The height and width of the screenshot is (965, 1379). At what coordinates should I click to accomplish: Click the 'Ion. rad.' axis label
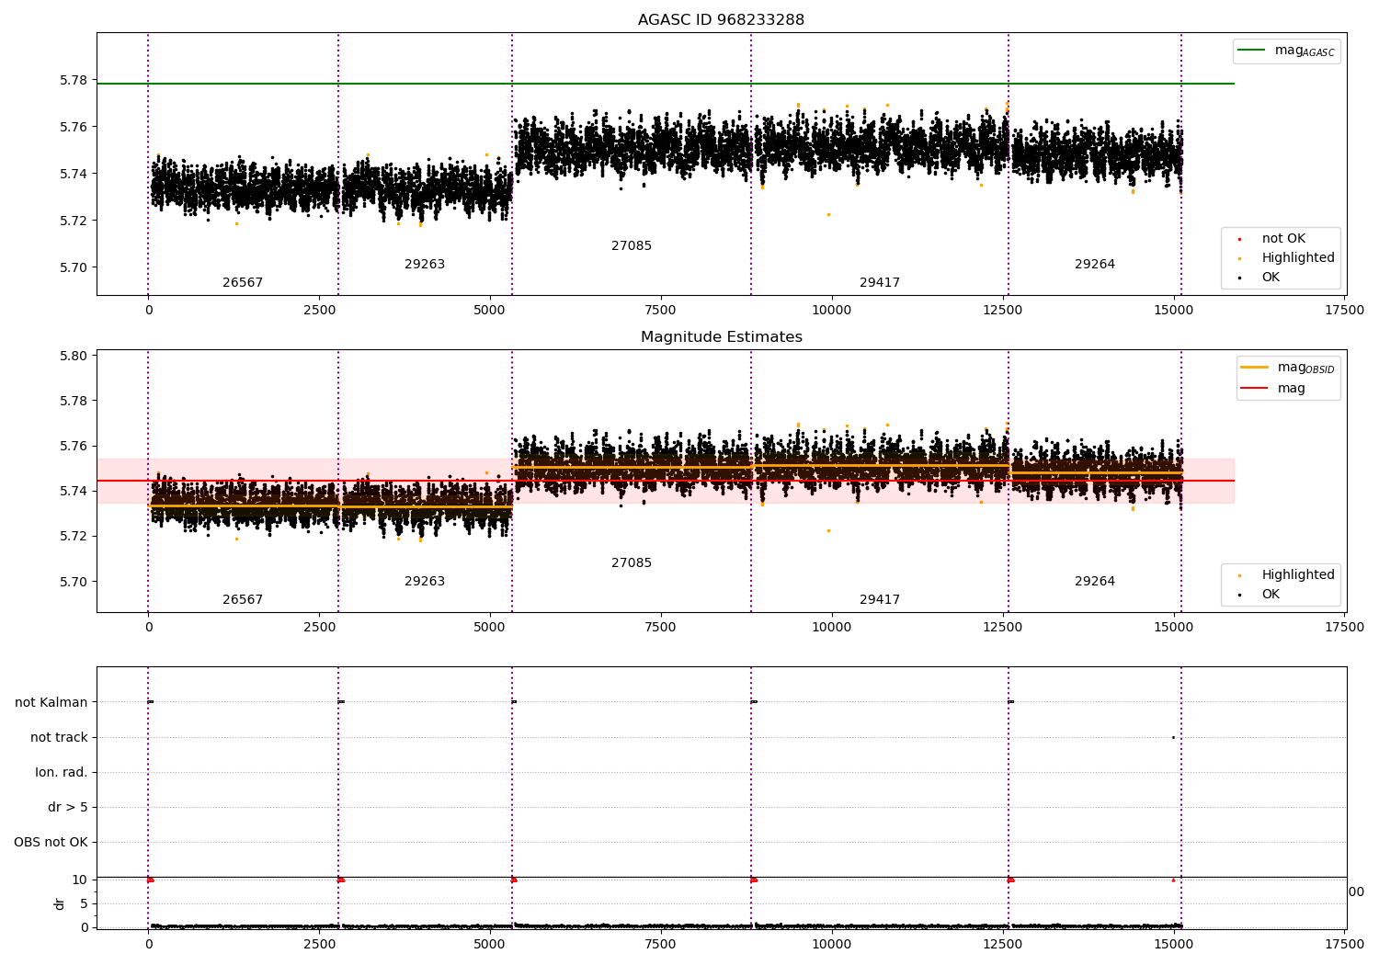[x=62, y=772]
